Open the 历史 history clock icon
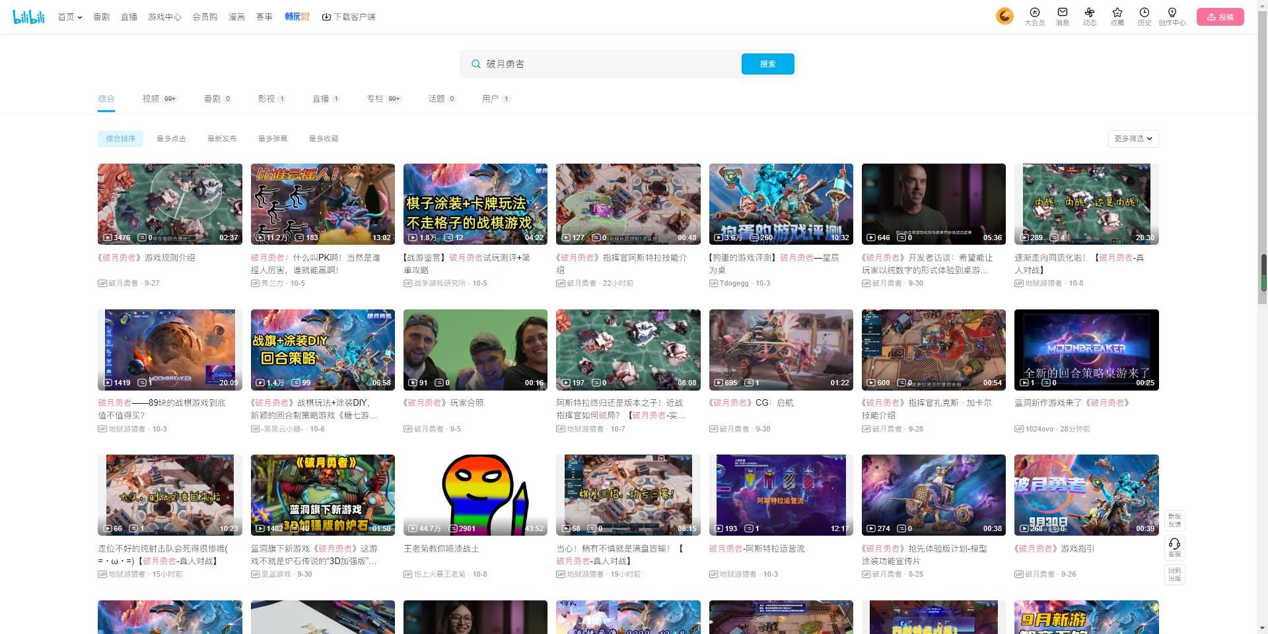 point(1144,16)
